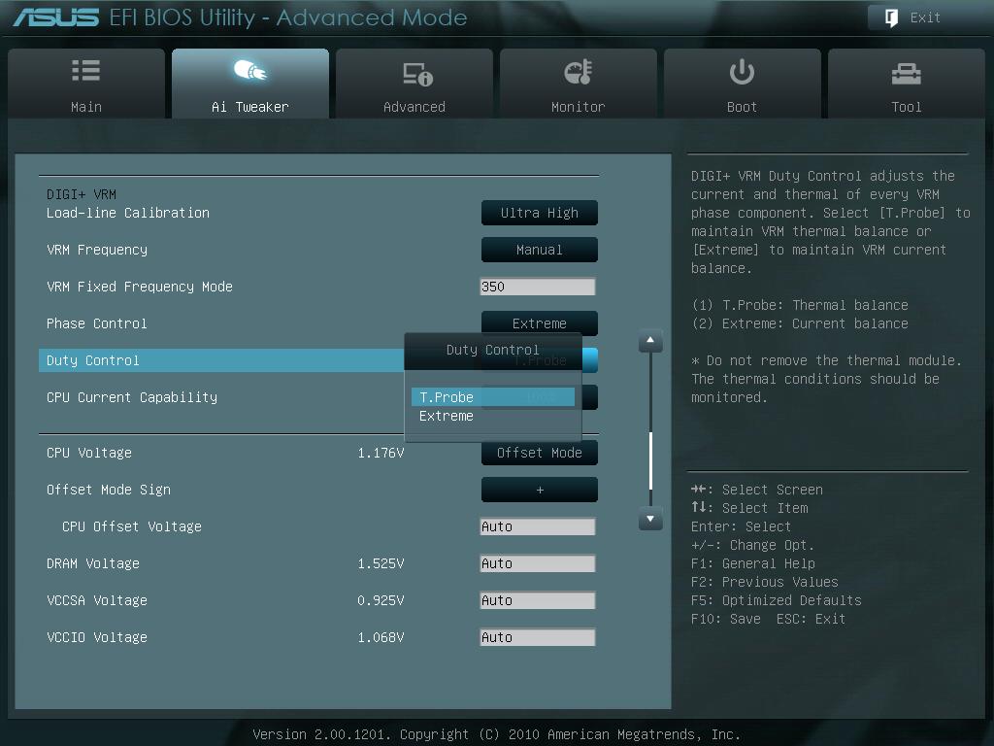Select the Load-line Calibration label
Image resolution: width=994 pixels, height=746 pixels.
[x=128, y=213]
